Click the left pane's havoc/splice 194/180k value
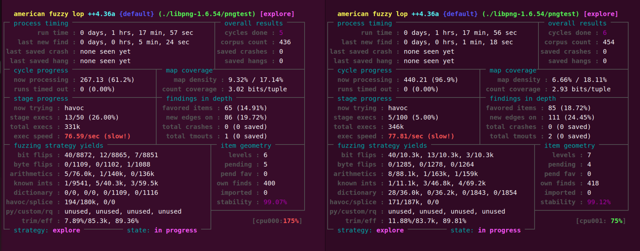The image size is (640, 251). [80, 202]
